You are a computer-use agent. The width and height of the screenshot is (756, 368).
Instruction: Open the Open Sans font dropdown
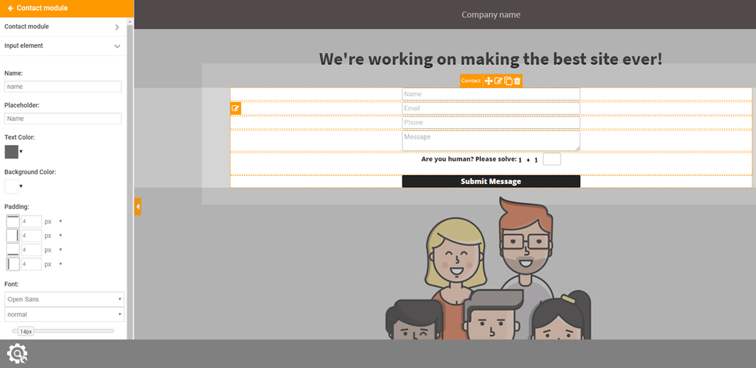point(64,299)
